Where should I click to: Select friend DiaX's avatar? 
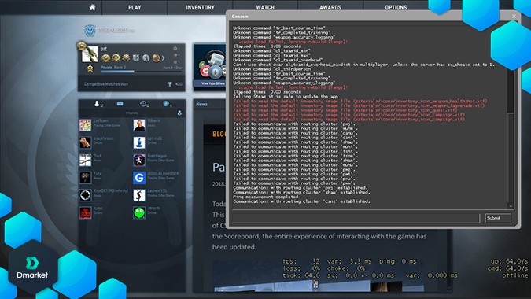coord(85,160)
